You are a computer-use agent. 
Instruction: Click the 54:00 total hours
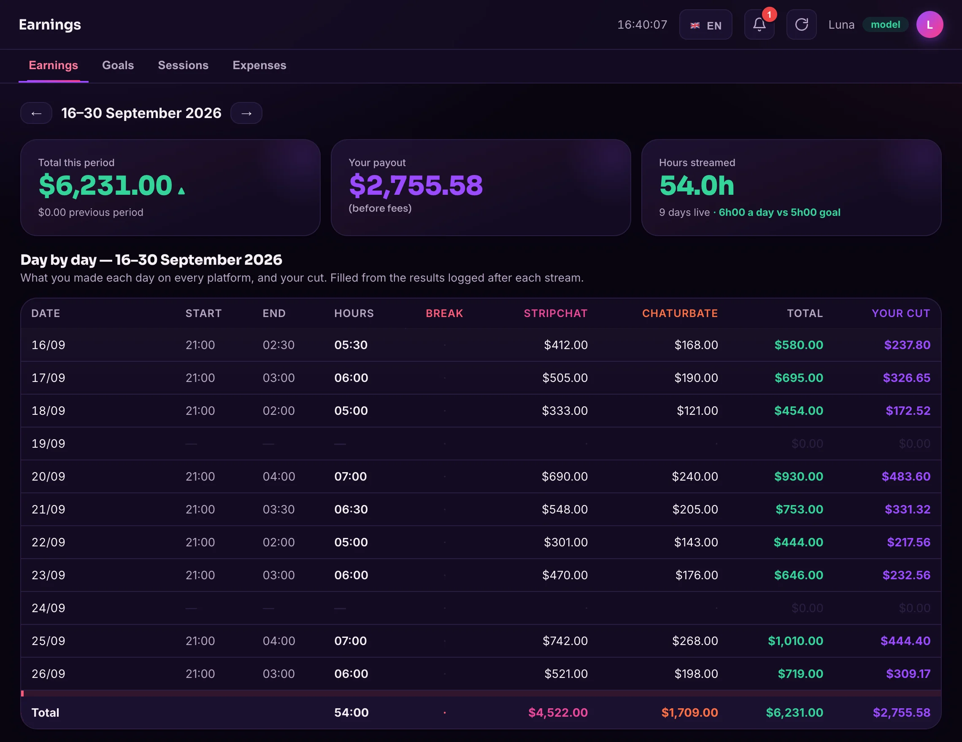click(351, 712)
